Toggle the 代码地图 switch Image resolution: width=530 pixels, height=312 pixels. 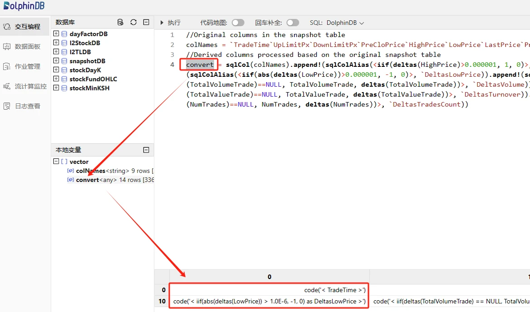point(238,23)
